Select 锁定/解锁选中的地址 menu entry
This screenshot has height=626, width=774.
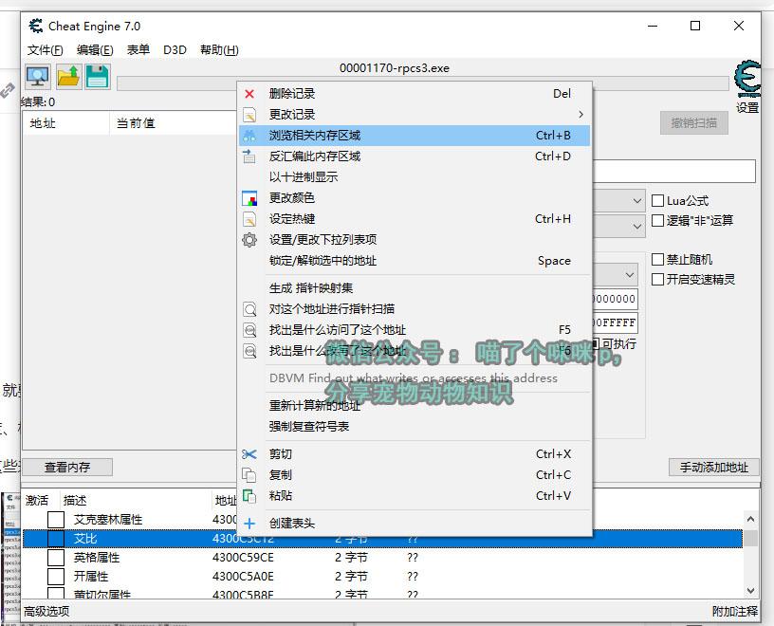point(415,261)
